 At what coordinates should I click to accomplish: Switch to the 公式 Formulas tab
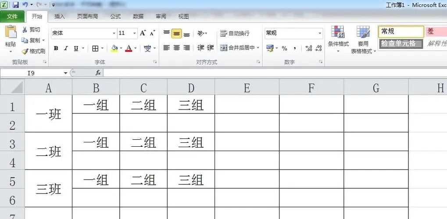(115, 17)
